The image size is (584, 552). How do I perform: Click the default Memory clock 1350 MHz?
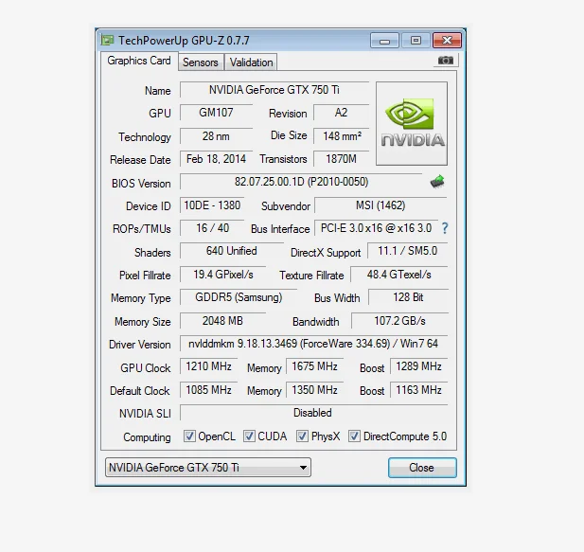point(315,390)
